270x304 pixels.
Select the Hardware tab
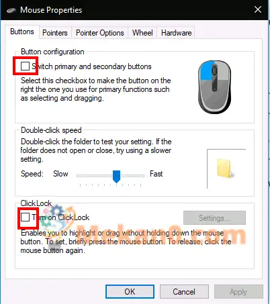pos(177,33)
